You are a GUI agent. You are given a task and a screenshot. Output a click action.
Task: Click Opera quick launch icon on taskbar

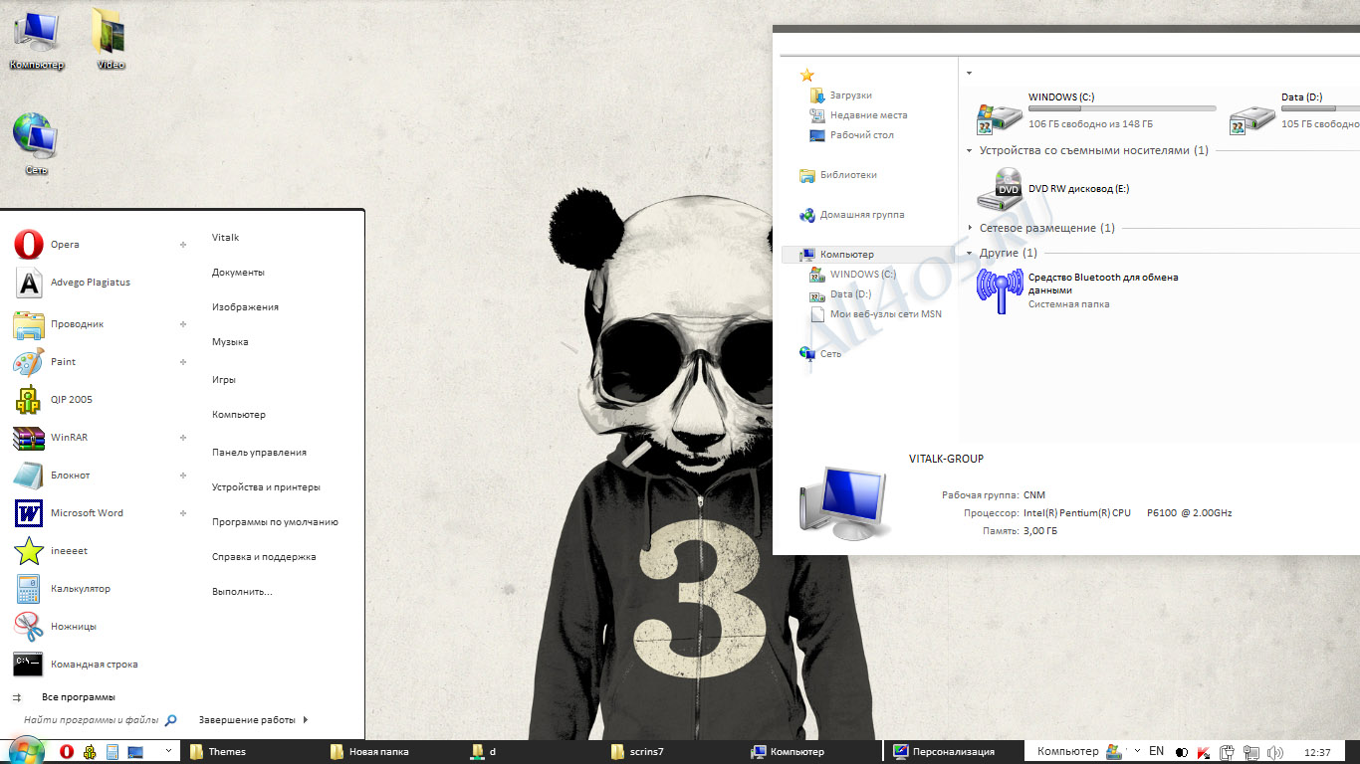pyautogui.click(x=67, y=752)
